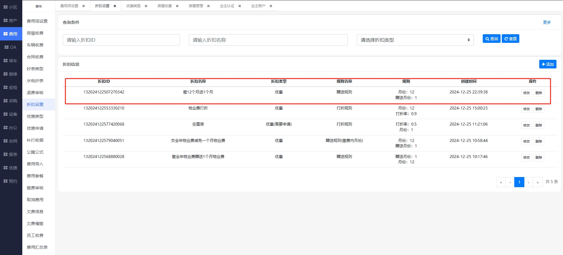Open the 报修 module in left sidebar
Screen dimensions: 563x255
pos(11,74)
